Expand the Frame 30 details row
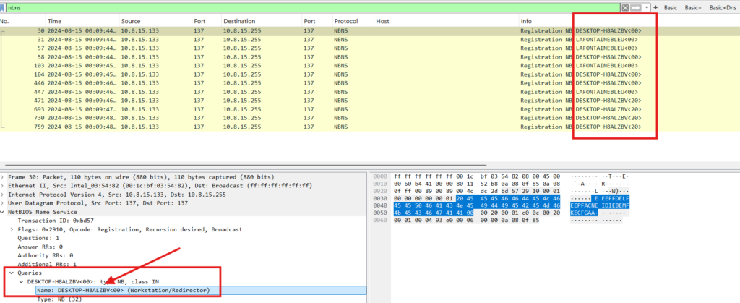740x303 pixels. point(4,177)
